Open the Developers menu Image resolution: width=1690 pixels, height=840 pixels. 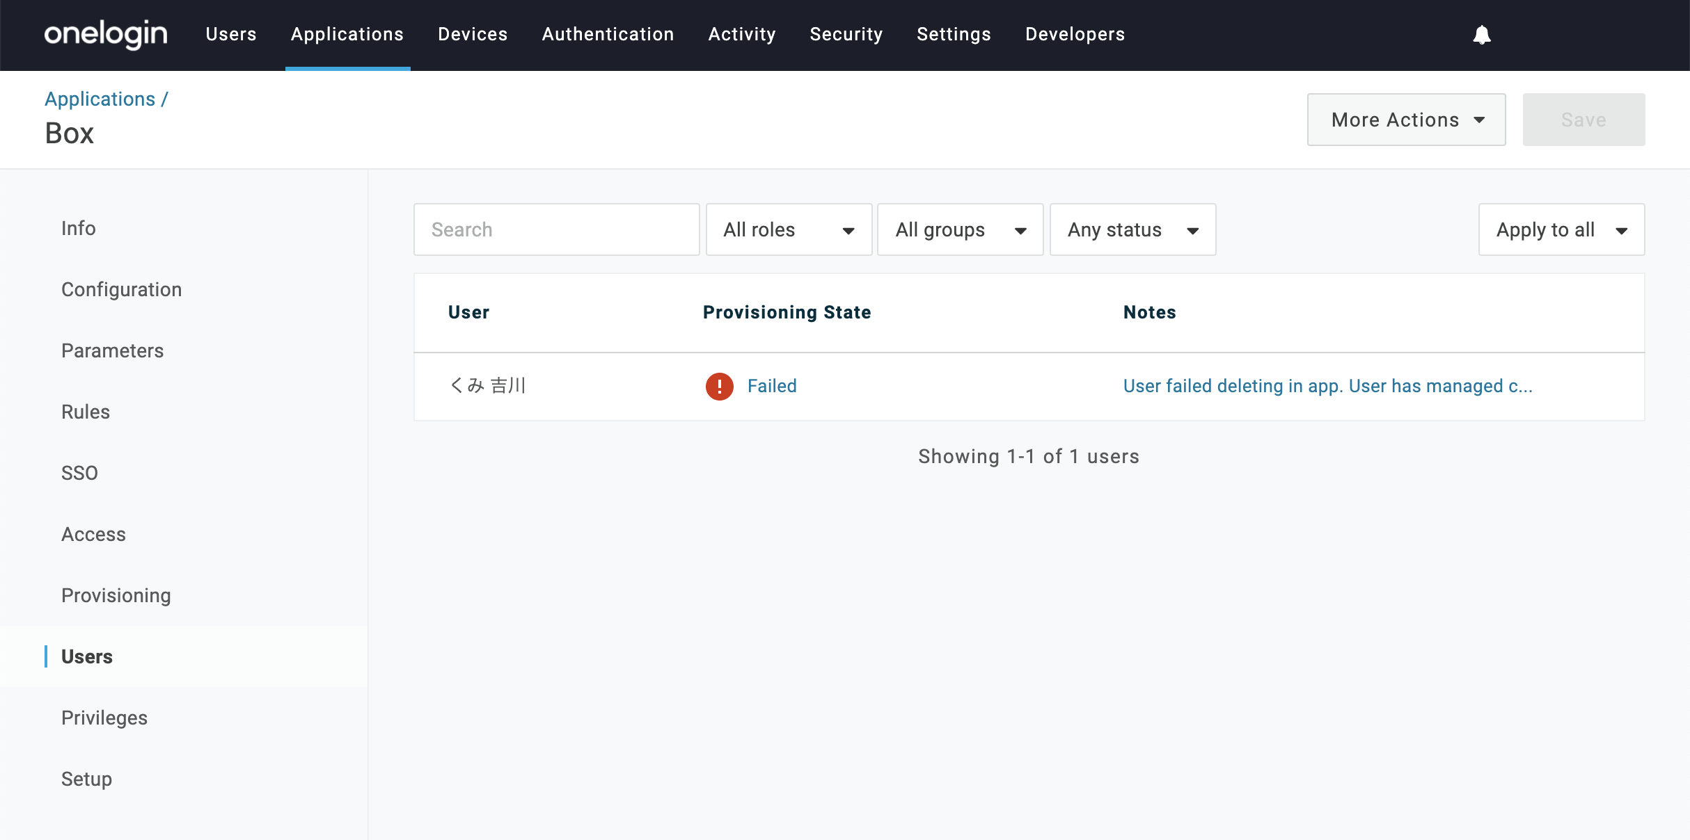click(1075, 34)
